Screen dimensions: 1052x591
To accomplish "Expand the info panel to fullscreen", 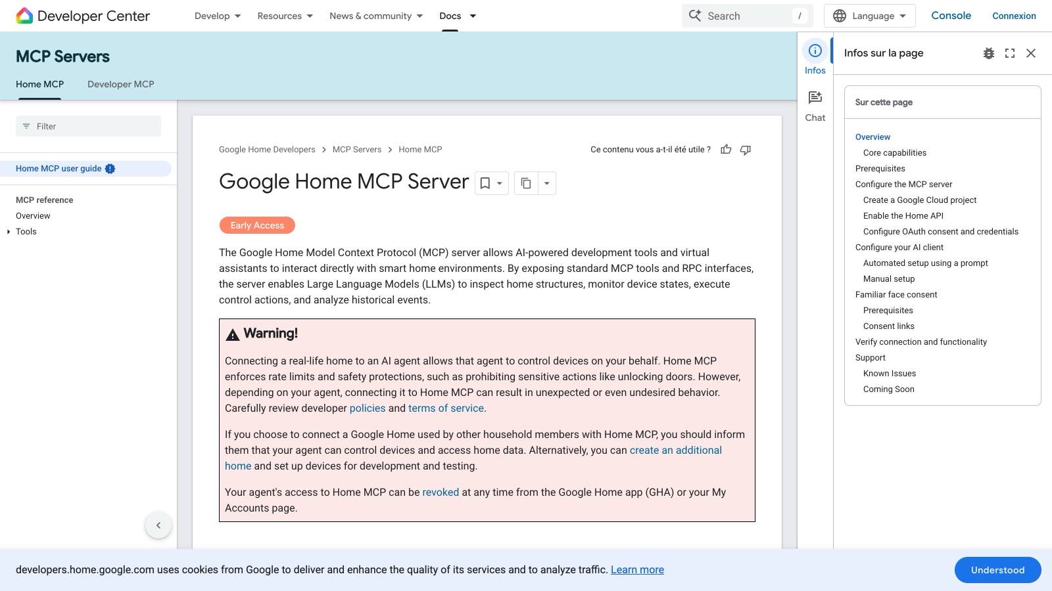I will pyautogui.click(x=1010, y=53).
